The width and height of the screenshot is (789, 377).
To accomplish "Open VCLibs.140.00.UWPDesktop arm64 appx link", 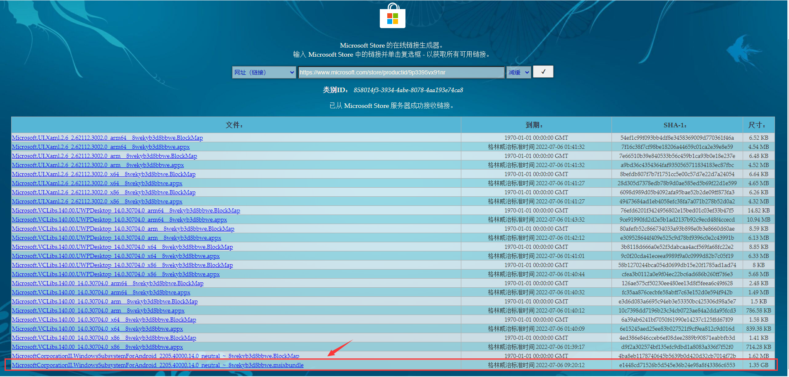I will pyautogui.click(x=119, y=220).
